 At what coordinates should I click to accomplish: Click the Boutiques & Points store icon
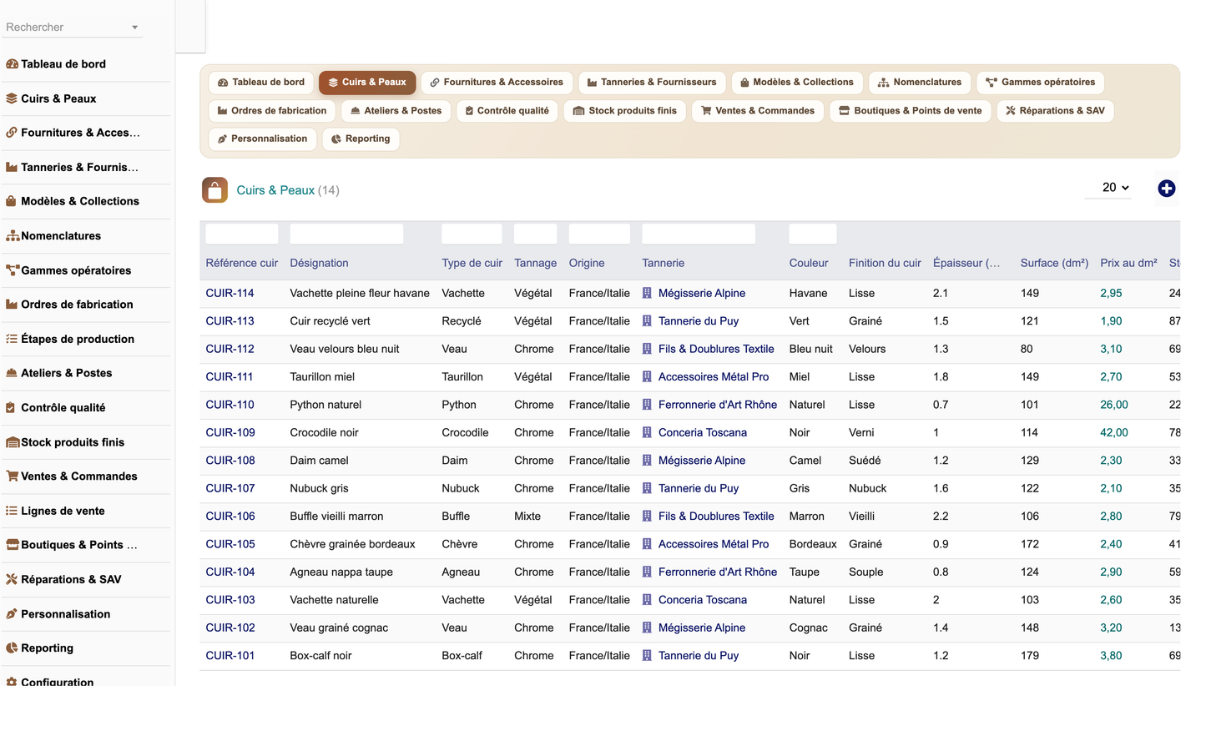tap(13, 545)
